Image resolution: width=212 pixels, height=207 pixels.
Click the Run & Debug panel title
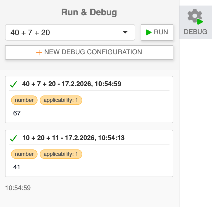89,12
